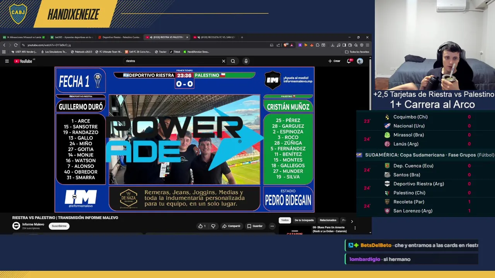The width and height of the screenshot is (495, 278).
Task: Open the USDT ARS Vender bookmark
Action: (24, 52)
